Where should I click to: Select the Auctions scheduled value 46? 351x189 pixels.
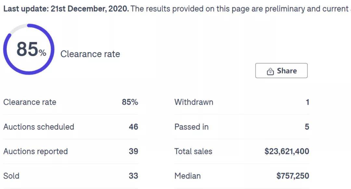click(133, 127)
